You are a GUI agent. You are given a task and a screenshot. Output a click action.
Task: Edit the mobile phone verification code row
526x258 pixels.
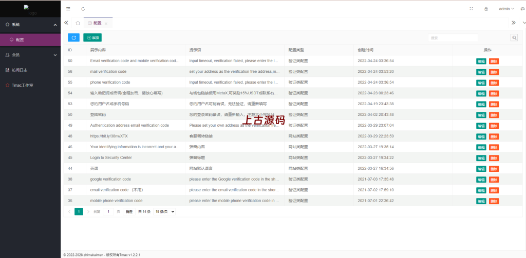click(x=481, y=201)
